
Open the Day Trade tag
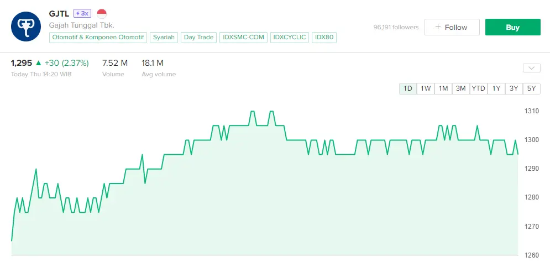pyautogui.click(x=199, y=38)
